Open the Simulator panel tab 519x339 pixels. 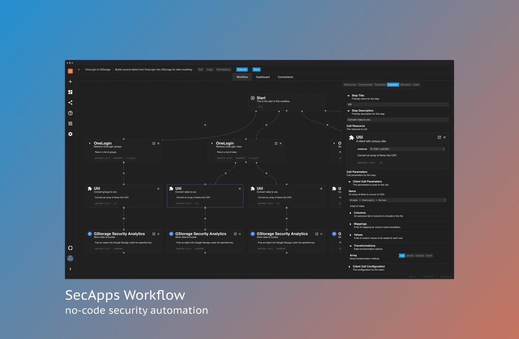click(406, 85)
